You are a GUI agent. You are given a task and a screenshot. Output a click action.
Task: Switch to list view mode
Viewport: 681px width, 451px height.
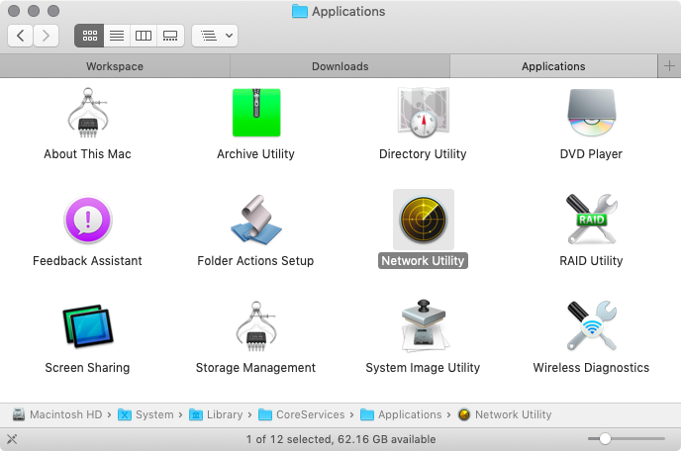[x=117, y=36]
